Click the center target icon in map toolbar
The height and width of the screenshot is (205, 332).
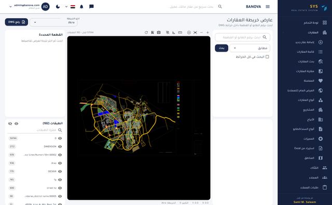(189, 33)
